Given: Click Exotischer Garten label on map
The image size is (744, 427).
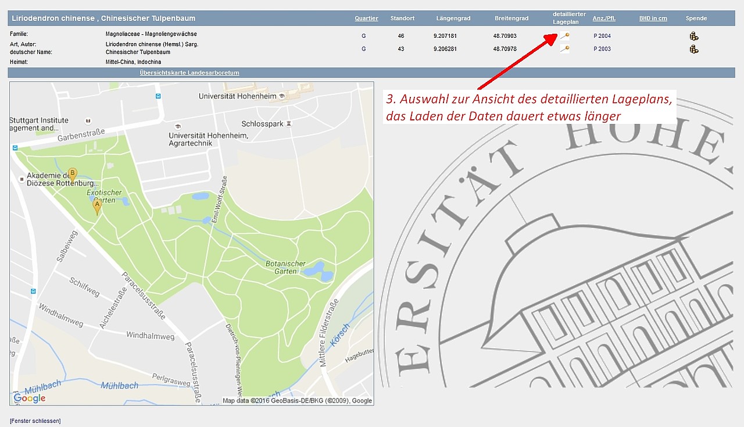Looking at the screenshot, I should click(104, 196).
